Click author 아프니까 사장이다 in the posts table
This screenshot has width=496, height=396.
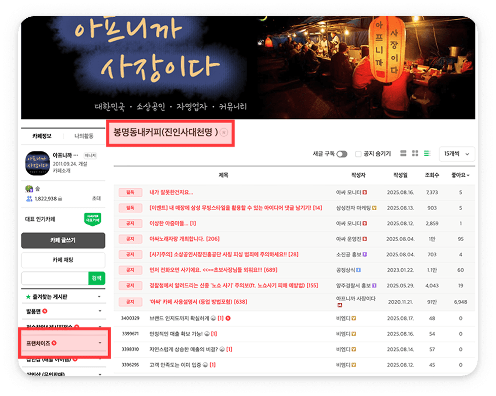[x=356, y=298]
